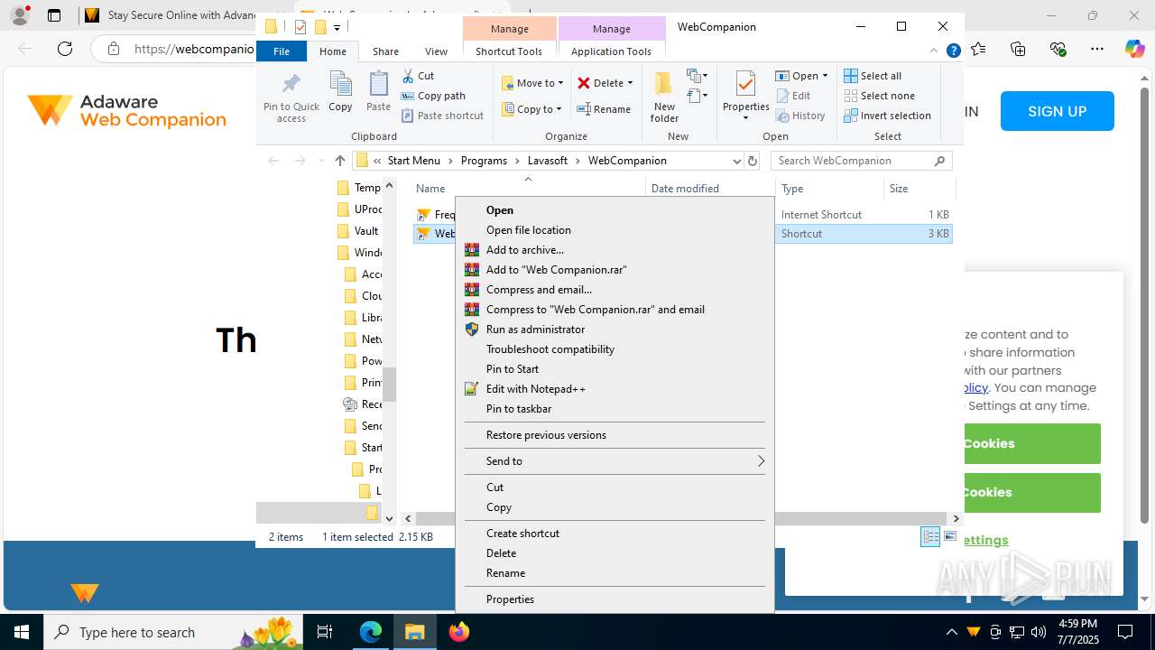The image size is (1155, 650).
Task: Choose Open in context menu
Action: pos(614,210)
